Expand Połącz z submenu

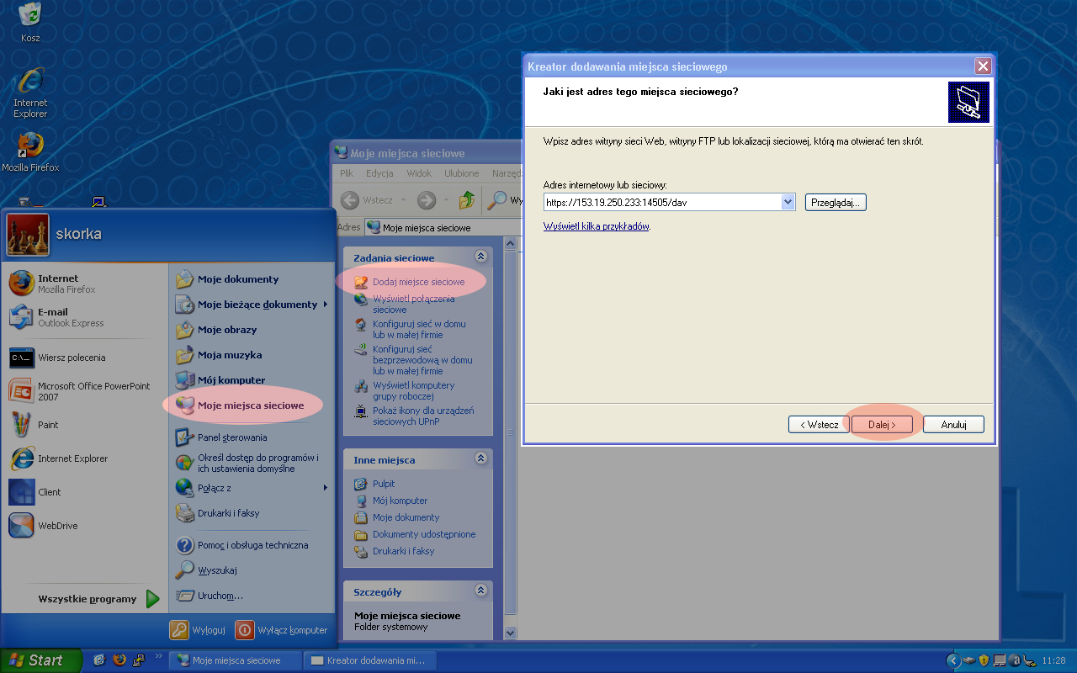point(251,488)
